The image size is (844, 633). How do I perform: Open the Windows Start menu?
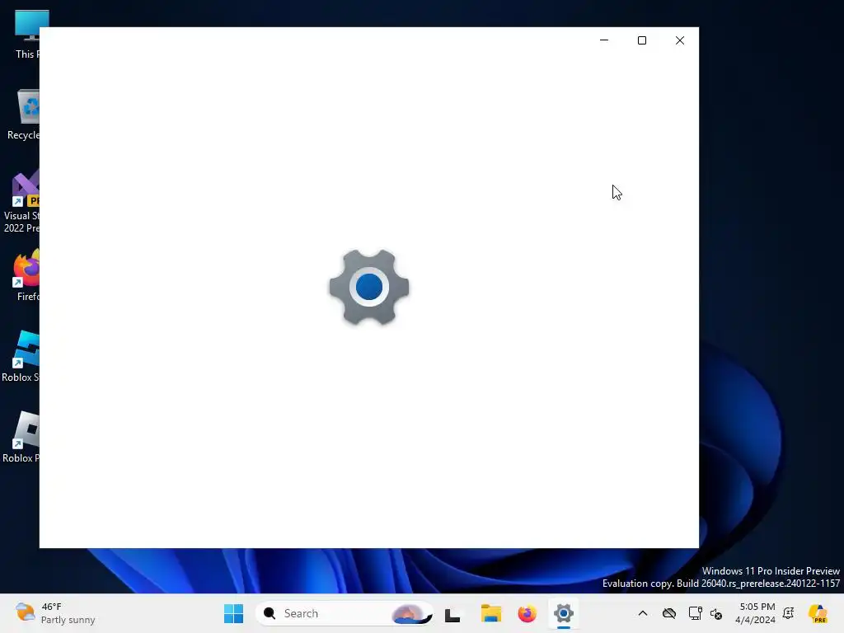[x=233, y=613]
